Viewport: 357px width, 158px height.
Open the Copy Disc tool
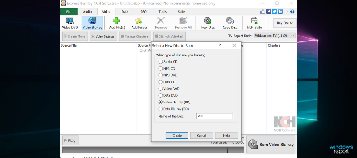point(230,23)
